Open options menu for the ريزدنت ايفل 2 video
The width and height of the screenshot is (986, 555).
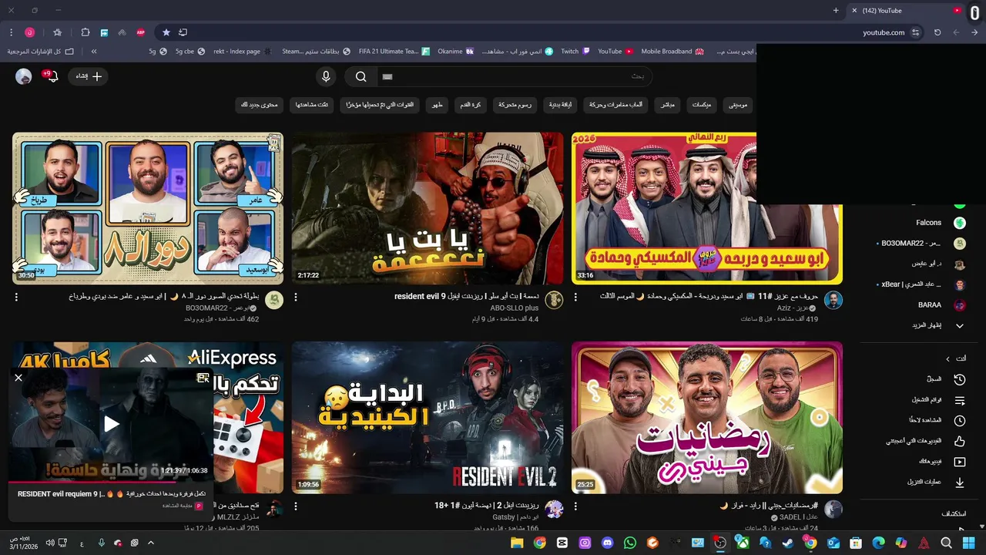coord(296,506)
